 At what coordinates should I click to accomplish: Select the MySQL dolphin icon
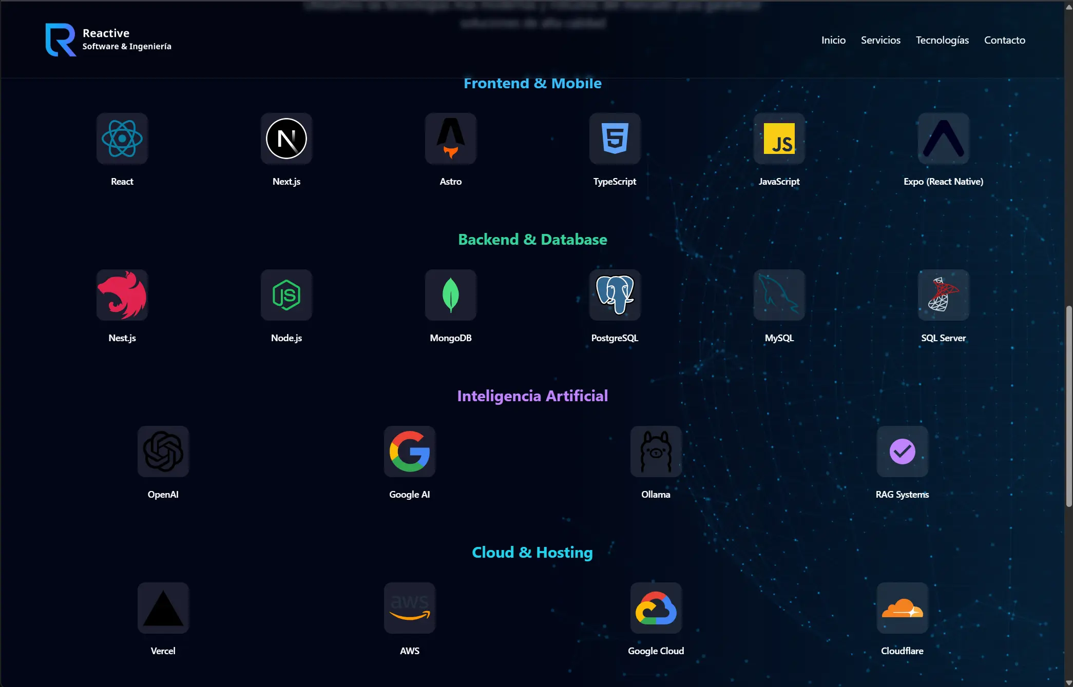(x=779, y=295)
